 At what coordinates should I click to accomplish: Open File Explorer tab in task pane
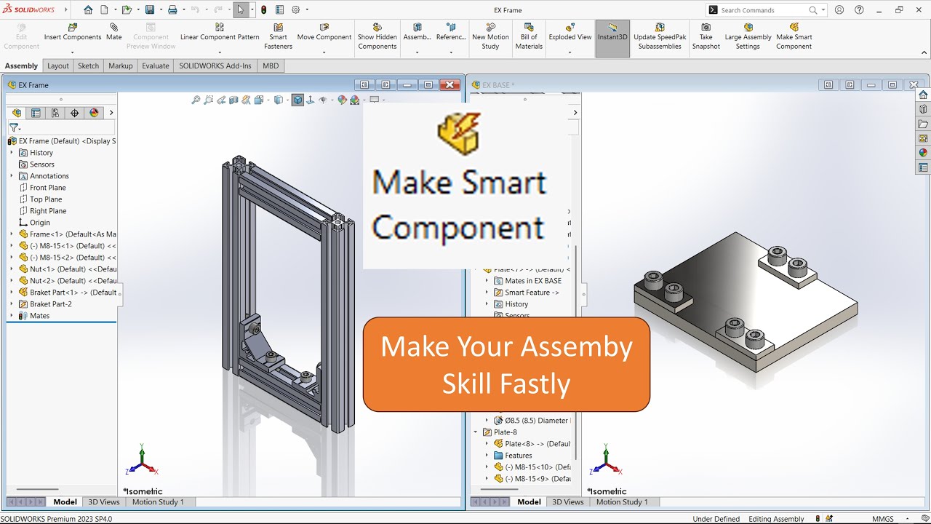pos(923,124)
